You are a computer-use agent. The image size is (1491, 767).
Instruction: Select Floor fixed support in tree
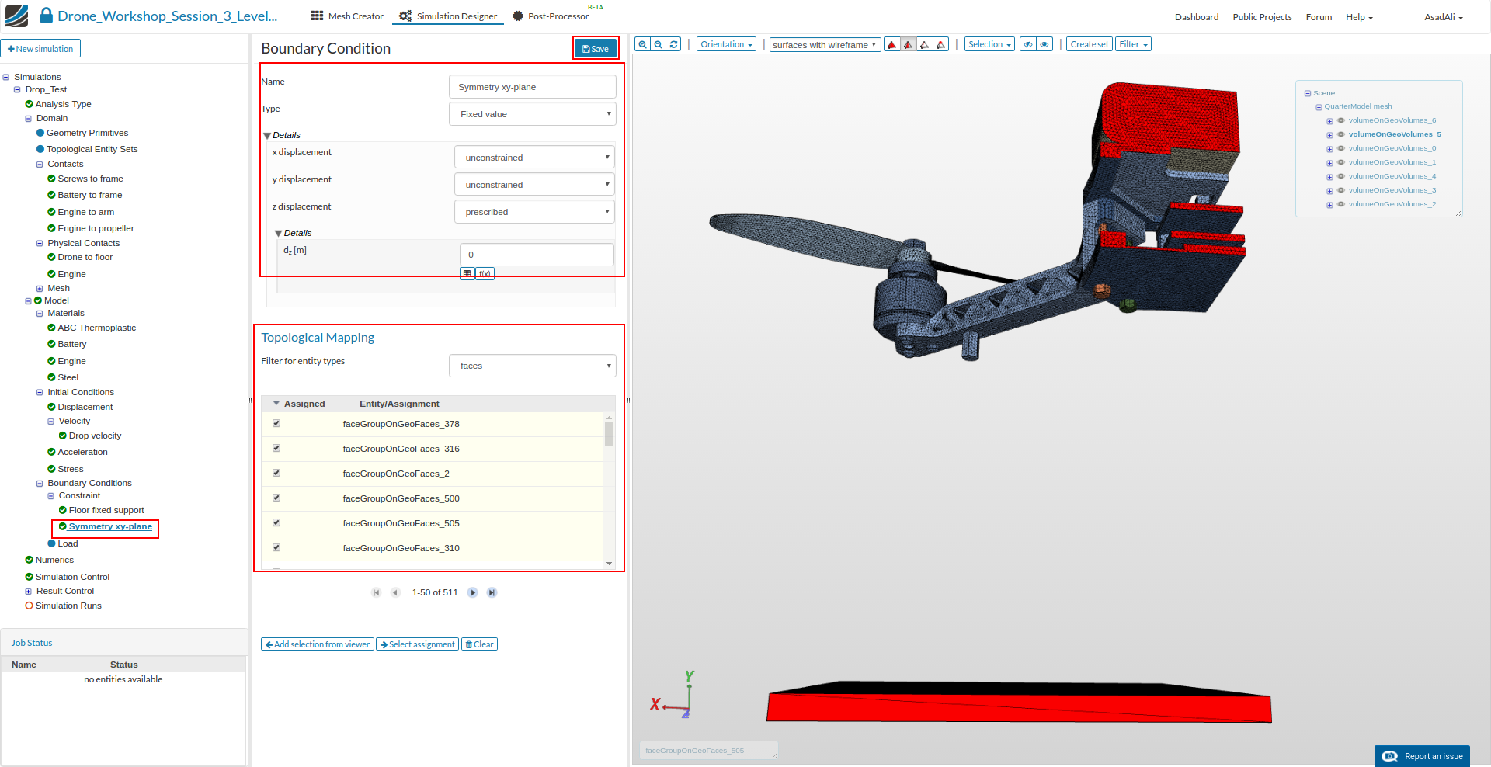[106, 511]
